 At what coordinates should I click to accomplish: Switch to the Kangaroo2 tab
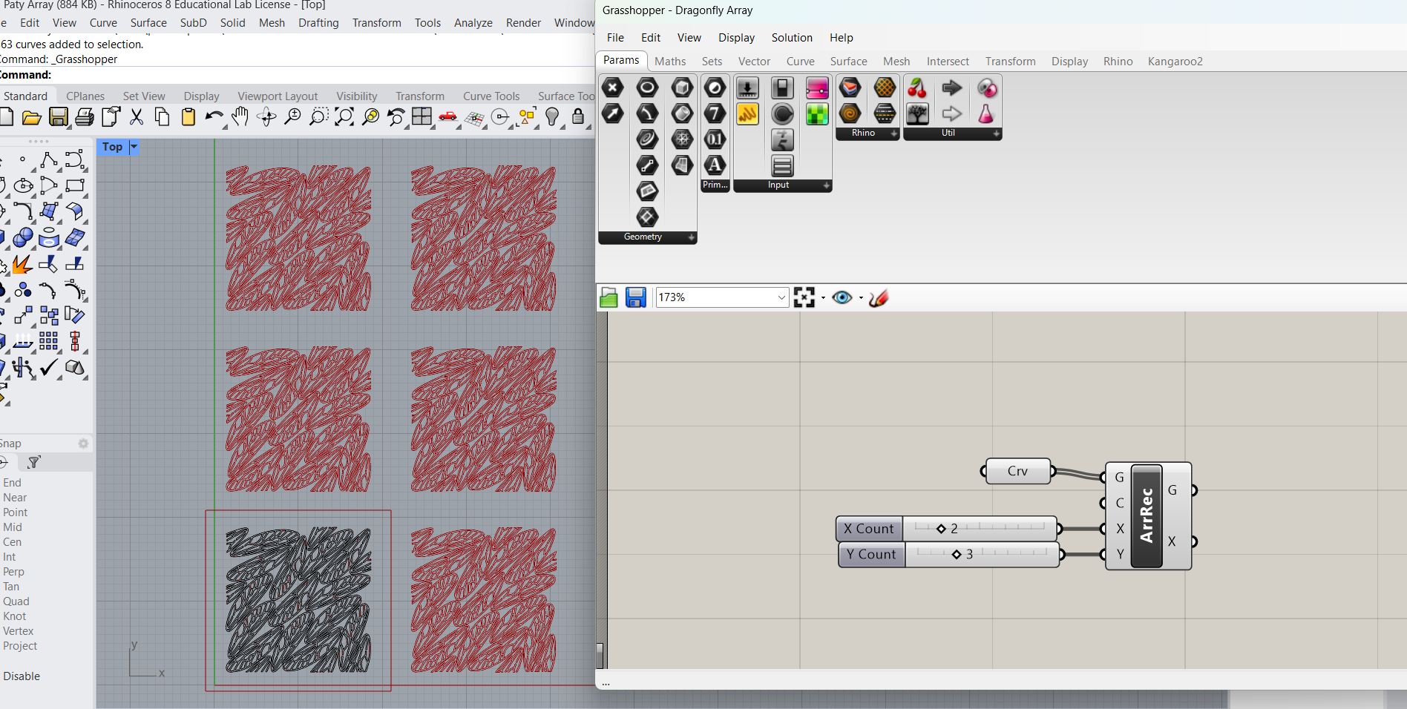[1175, 62]
